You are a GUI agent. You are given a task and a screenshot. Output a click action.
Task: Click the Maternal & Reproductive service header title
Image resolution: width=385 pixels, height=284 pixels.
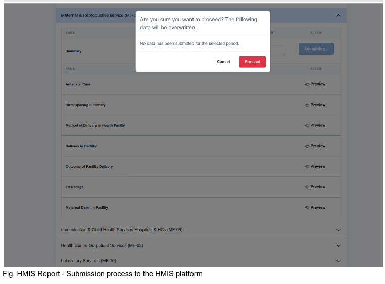pos(98,15)
